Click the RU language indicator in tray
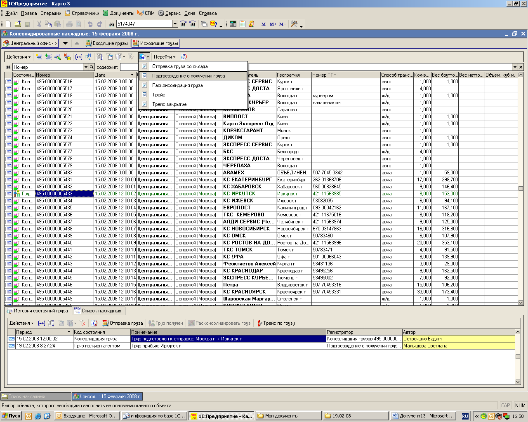 pos(465,416)
